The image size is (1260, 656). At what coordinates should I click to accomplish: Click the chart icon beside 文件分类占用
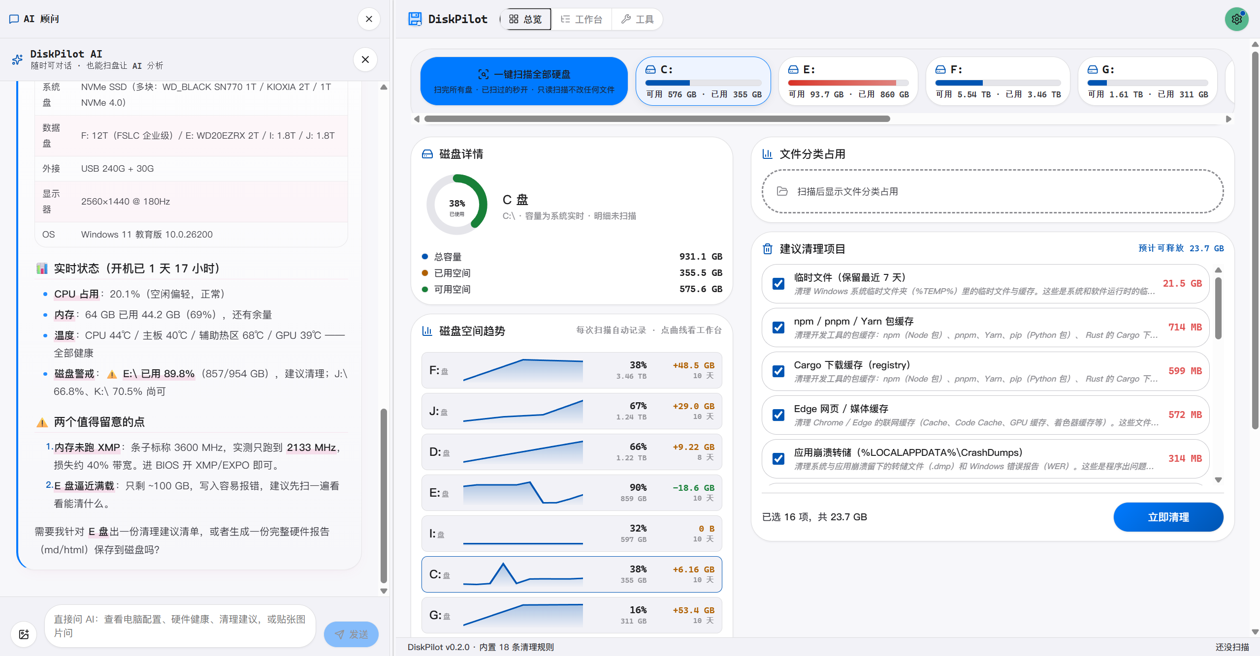pyautogui.click(x=767, y=154)
